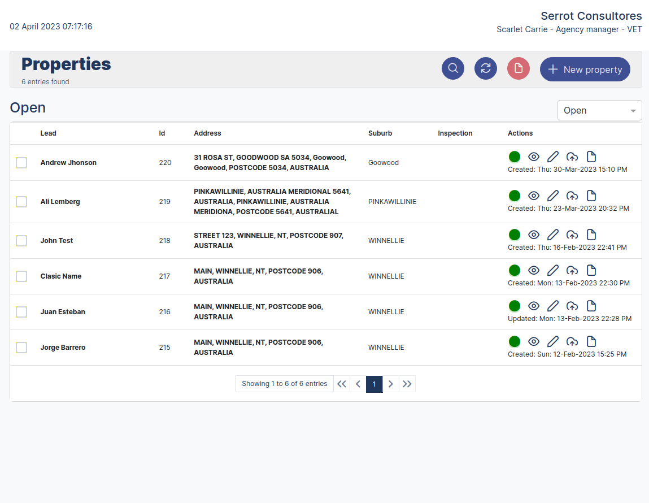This screenshot has width=649, height=503.
Task: Create a new property
Action: (x=585, y=69)
